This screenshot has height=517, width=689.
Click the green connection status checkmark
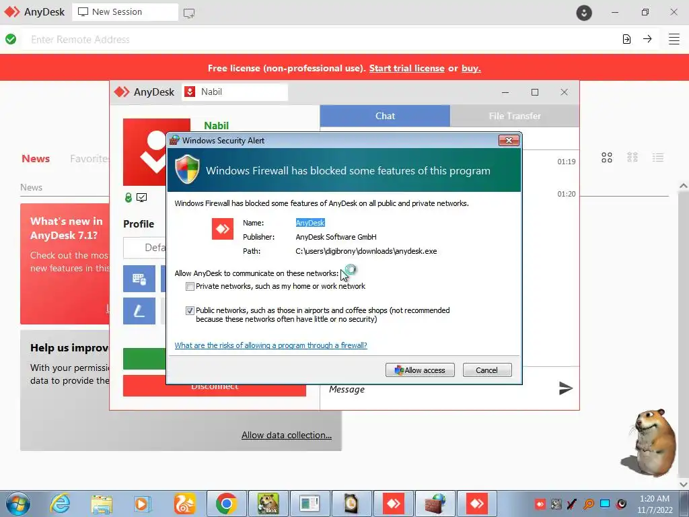coord(11,39)
